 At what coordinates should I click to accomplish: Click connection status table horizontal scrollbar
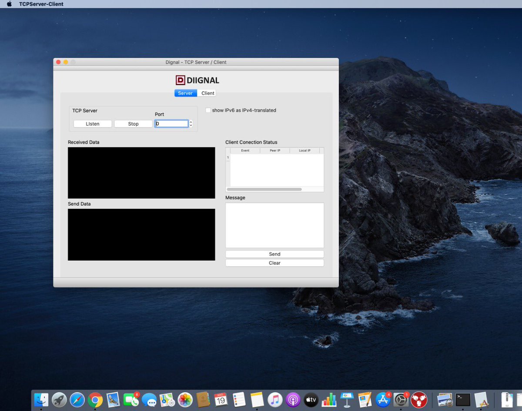(264, 189)
